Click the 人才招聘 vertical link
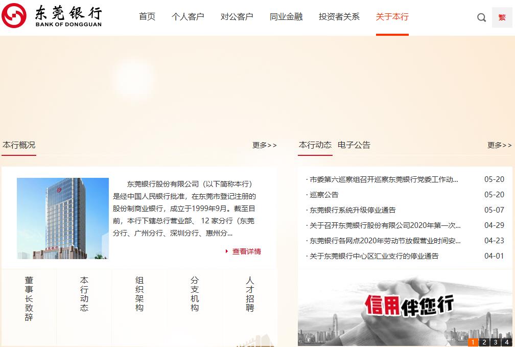Screen dimensions: 515x347 (x=250, y=294)
